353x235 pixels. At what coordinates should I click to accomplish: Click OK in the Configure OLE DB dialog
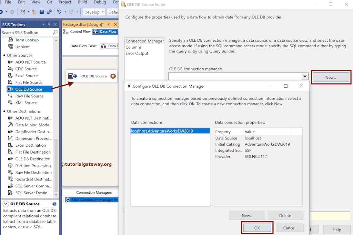tap(257, 228)
